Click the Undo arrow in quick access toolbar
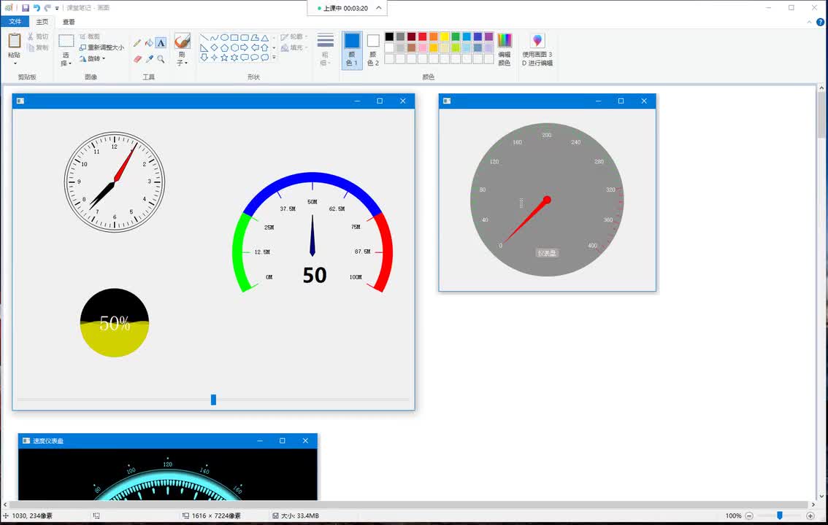Image resolution: width=828 pixels, height=525 pixels. pyautogui.click(x=37, y=8)
